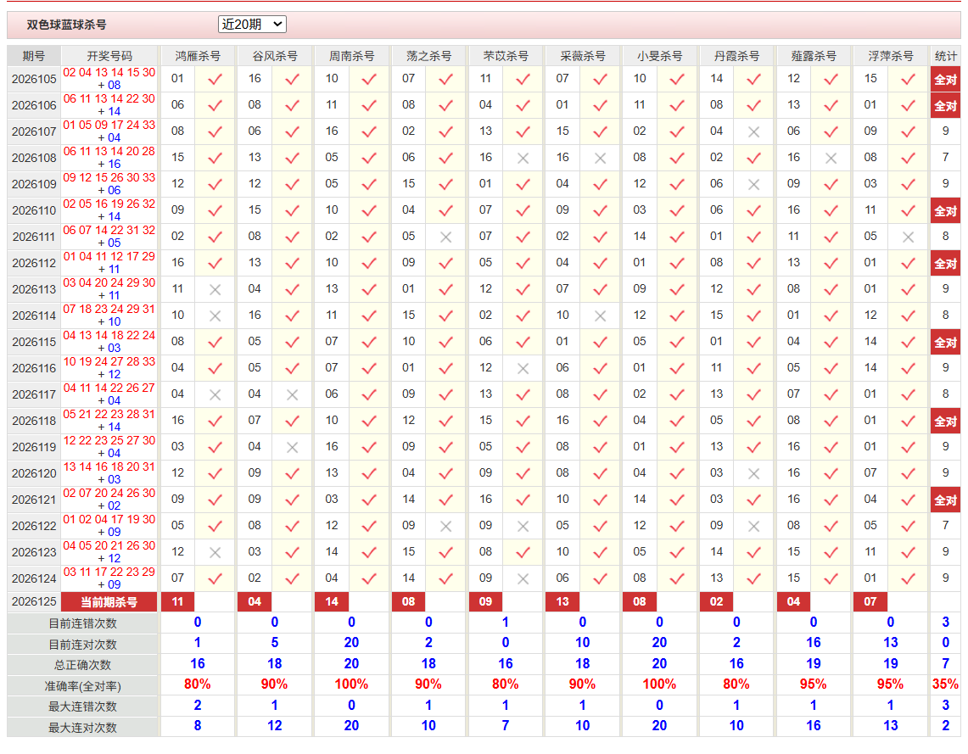Click the 周南杀号 column header
The image size is (968, 754).
351,56
